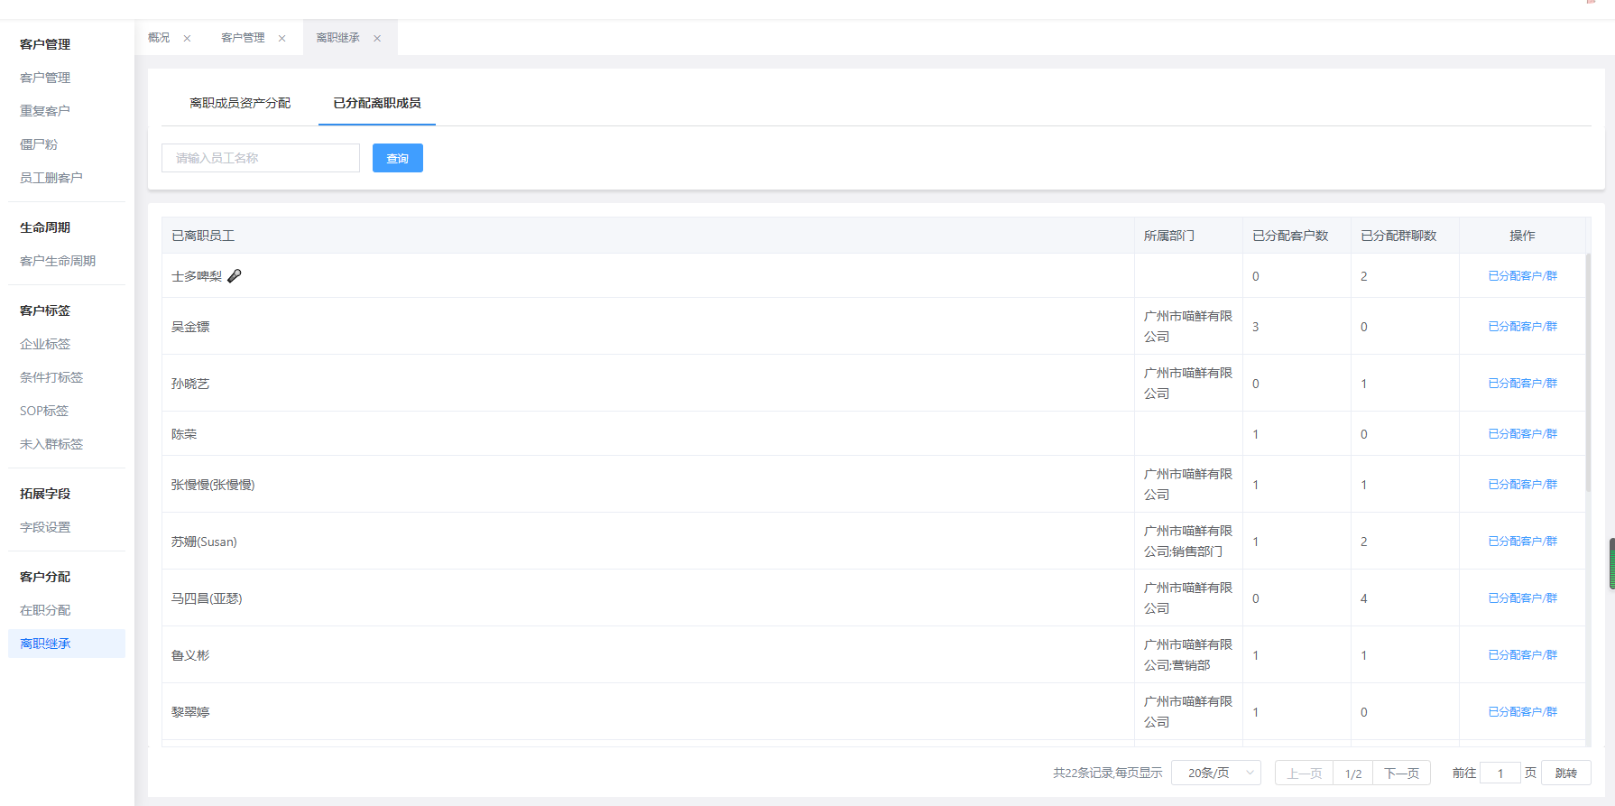Close the 离职继承 tab
This screenshot has height=806, width=1615.
[x=377, y=38]
